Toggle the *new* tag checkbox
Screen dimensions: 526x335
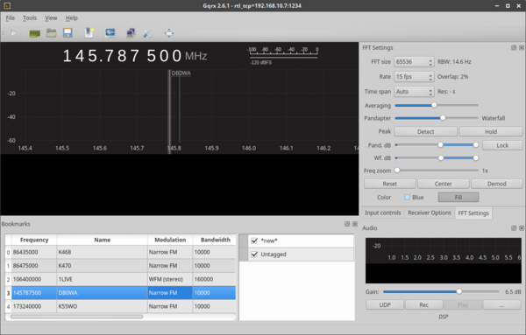tap(254, 241)
